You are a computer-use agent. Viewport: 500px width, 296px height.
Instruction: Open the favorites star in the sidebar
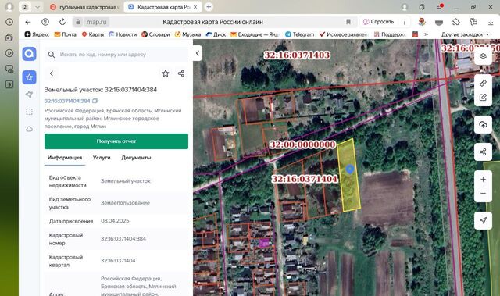pos(29,77)
